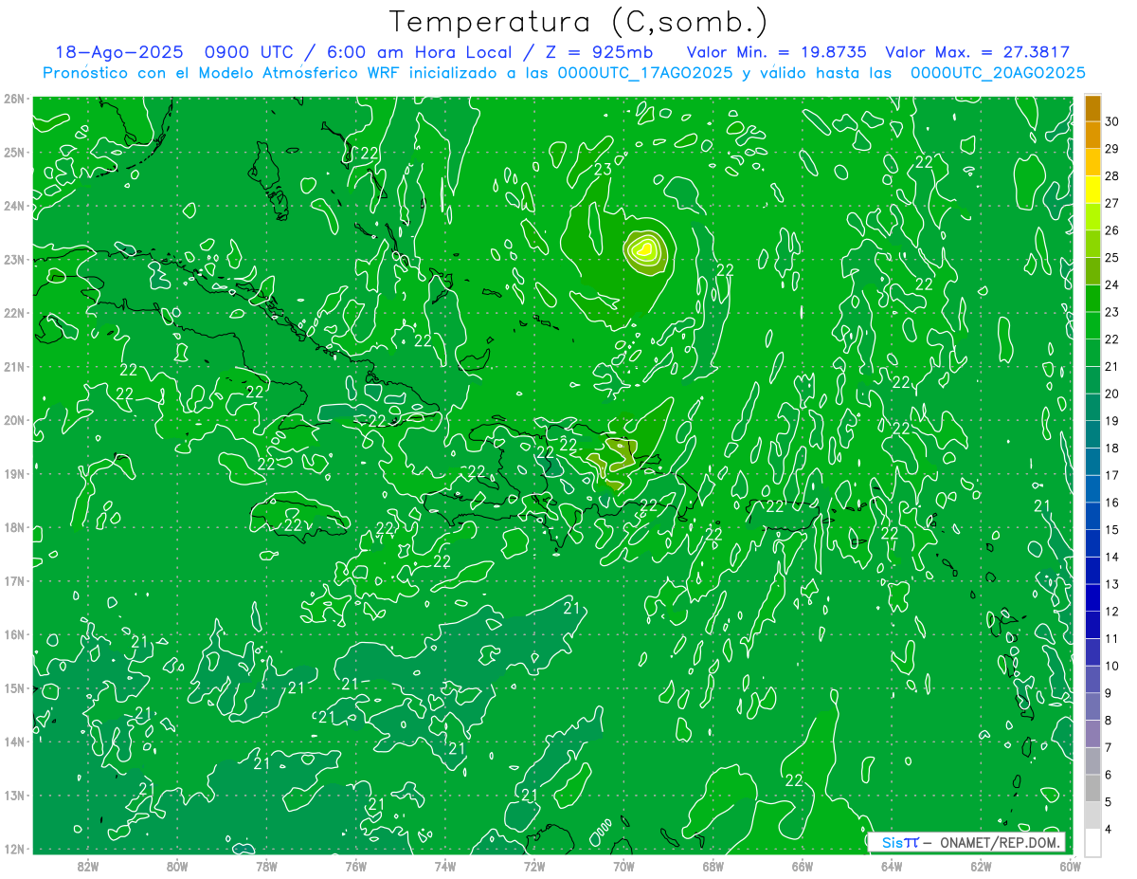Click the gold legend swatch between 28 and 29
The width and height of the screenshot is (1137, 879).
(x=1093, y=162)
